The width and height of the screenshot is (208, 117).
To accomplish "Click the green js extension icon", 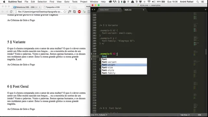I will pyautogui.click(x=84, y=12).
